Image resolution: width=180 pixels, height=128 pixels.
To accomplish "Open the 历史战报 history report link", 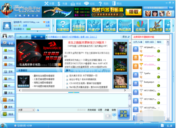I will pyautogui.click(x=92, y=110).
